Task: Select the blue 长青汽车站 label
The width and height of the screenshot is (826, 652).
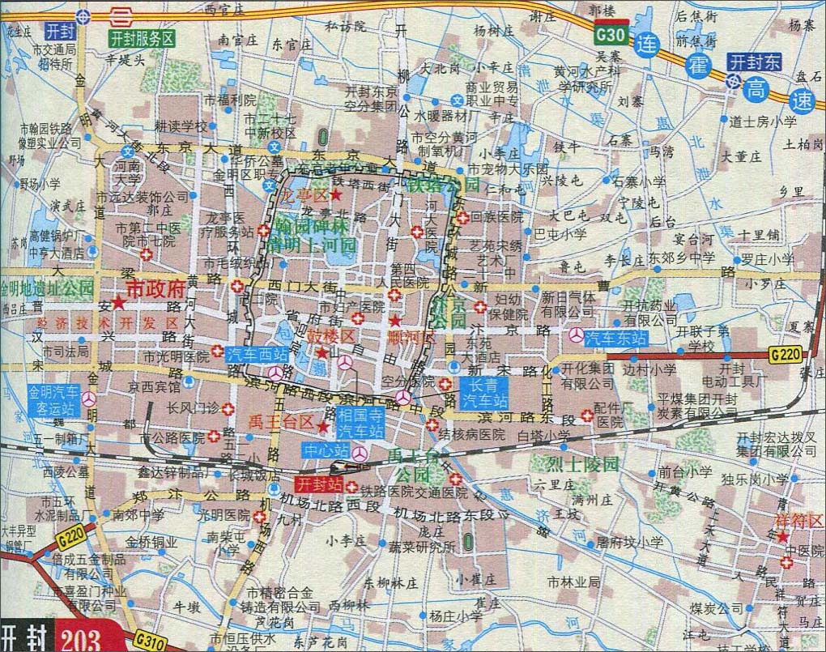Action: tap(485, 392)
